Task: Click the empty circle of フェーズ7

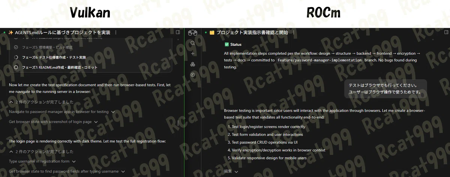Action: 16,67
